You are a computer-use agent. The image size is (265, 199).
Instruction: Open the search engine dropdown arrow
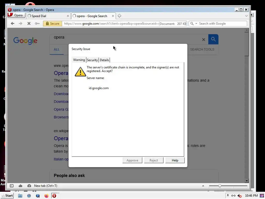coord(196,24)
